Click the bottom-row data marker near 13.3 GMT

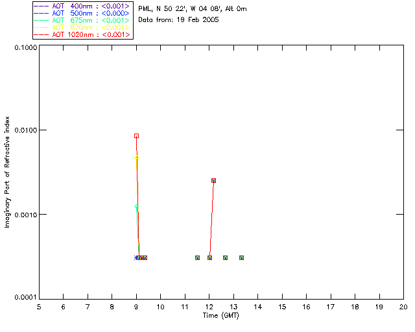point(241,257)
